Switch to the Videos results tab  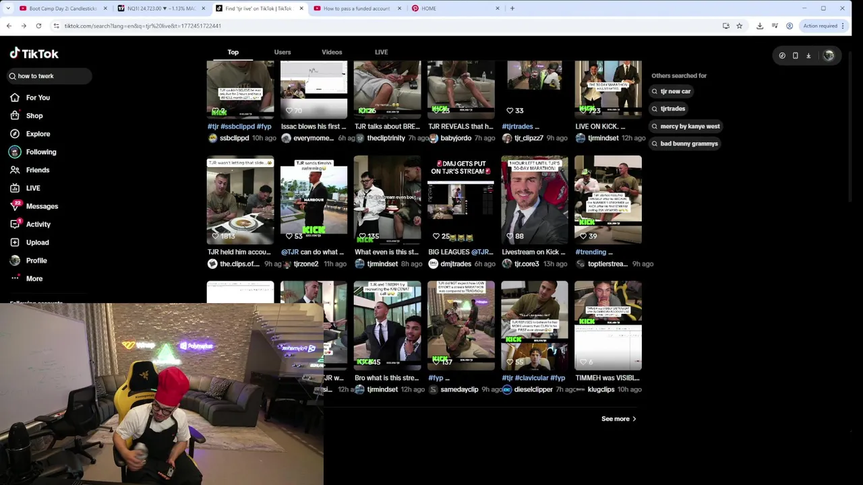[332, 52]
